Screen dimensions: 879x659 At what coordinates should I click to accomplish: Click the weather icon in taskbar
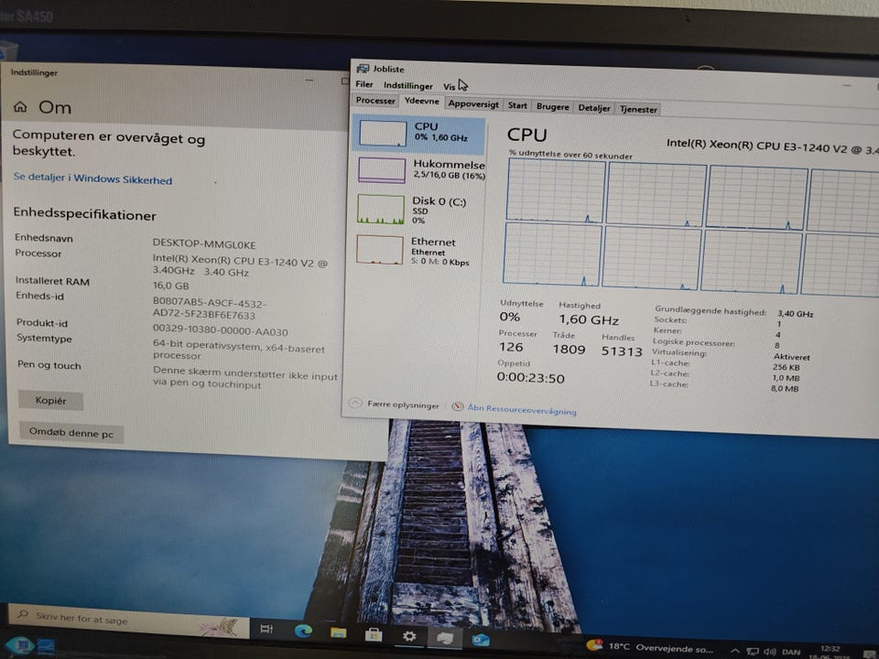click(x=594, y=644)
